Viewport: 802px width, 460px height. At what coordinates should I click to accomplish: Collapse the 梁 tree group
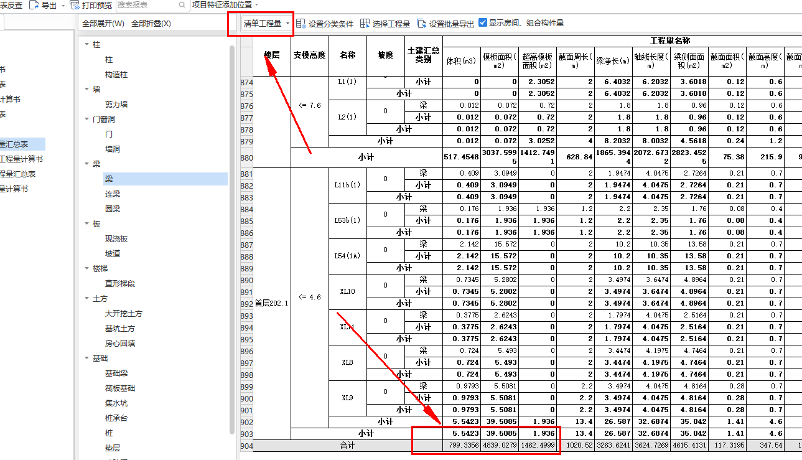(x=87, y=164)
